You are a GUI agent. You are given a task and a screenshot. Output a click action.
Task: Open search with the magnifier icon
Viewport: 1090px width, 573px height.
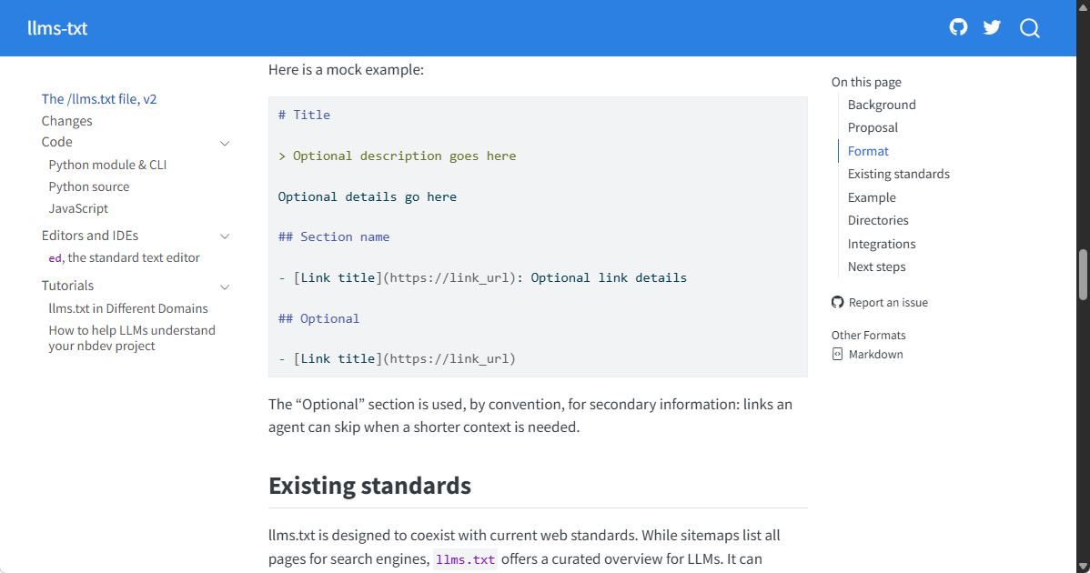[x=1030, y=28]
